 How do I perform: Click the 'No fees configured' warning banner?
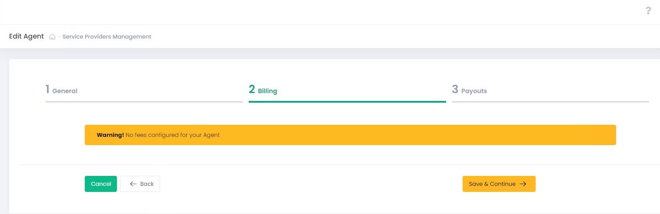[x=350, y=135]
